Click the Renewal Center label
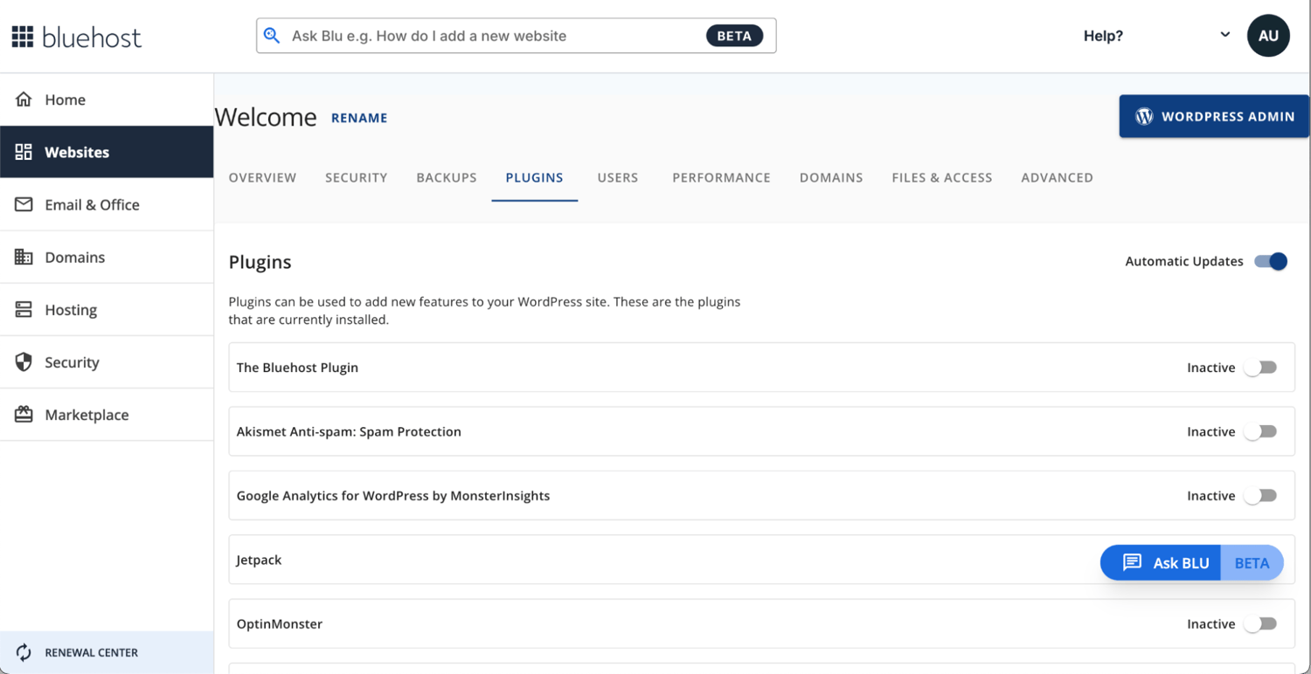This screenshot has height=674, width=1311. click(x=92, y=653)
